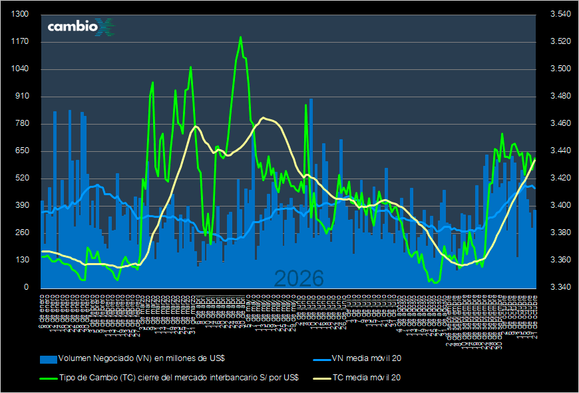This screenshot has height=393, width=579.
Task: Click the blue VN media móvil legend line
Action: coord(322,358)
